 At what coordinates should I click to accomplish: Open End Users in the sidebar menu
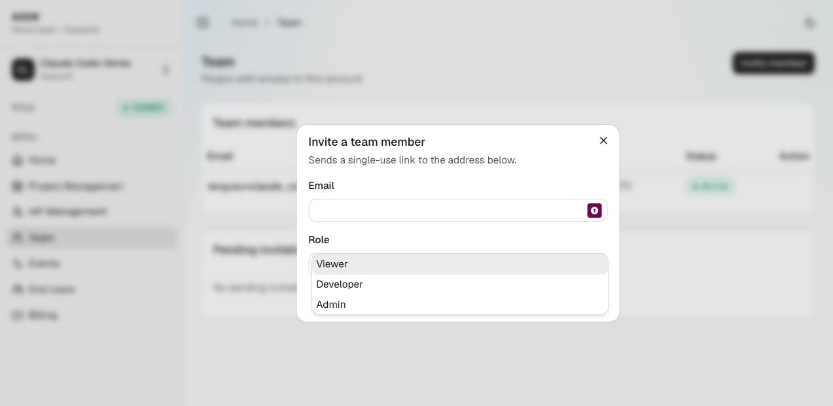(92, 290)
